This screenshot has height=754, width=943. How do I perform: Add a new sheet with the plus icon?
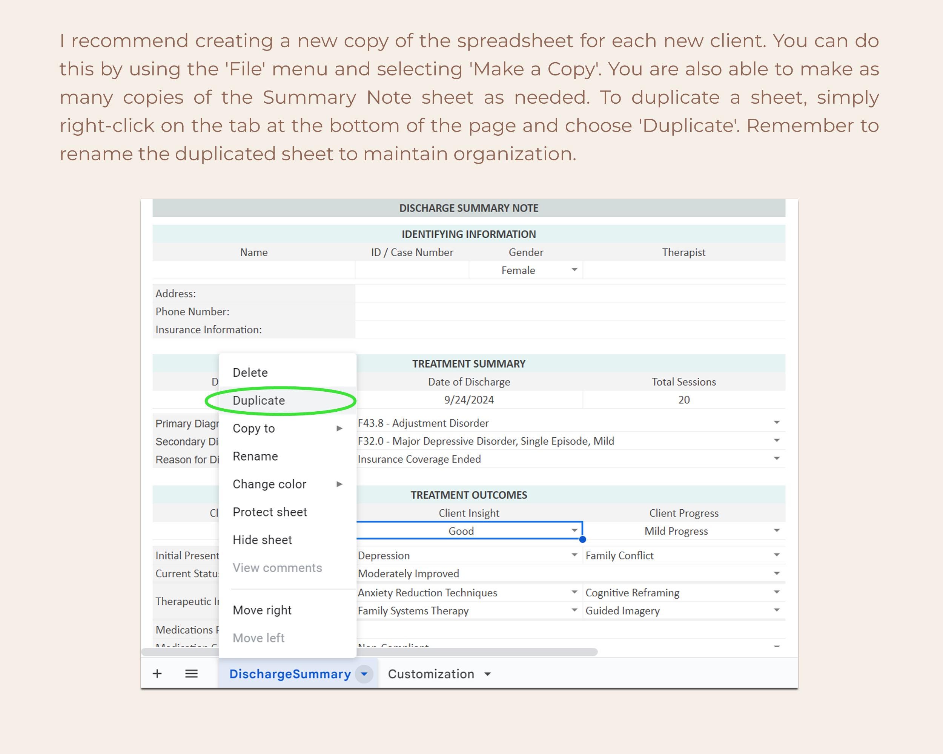coord(157,674)
